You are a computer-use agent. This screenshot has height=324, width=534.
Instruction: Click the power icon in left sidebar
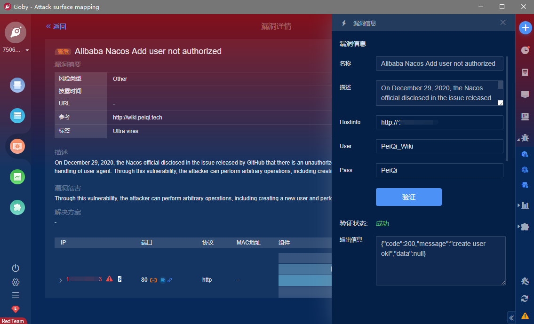(x=16, y=268)
